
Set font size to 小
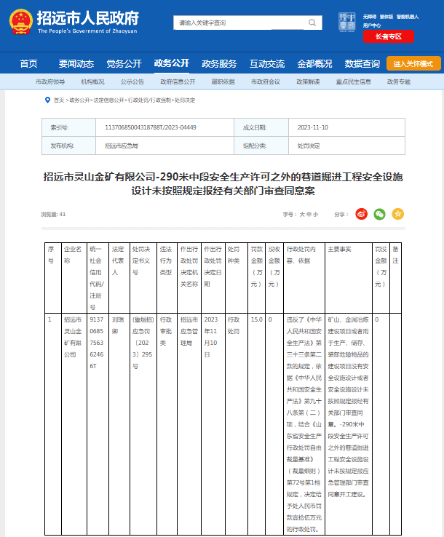(x=315, y=215)
